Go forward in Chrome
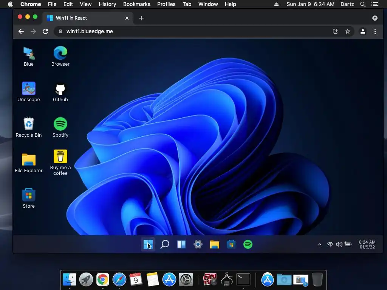Image resolution: width=387 pixels, height=290 pixels. [x=33, y=31]
